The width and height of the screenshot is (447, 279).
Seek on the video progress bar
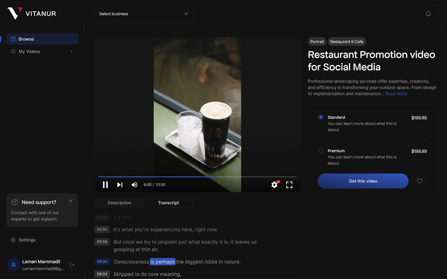click(x=197, y=177)
